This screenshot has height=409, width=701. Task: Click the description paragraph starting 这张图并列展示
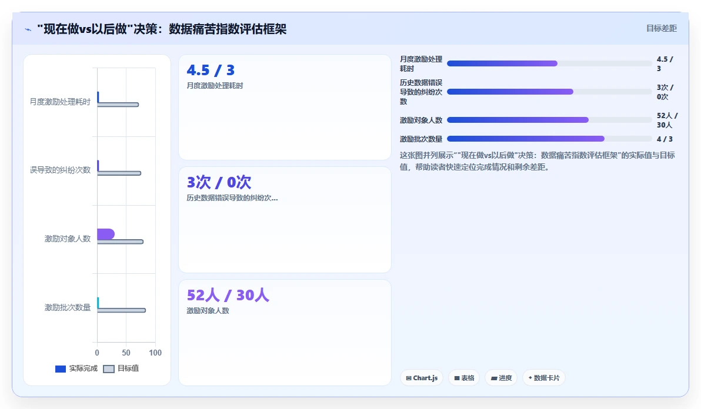click(538, 161)
